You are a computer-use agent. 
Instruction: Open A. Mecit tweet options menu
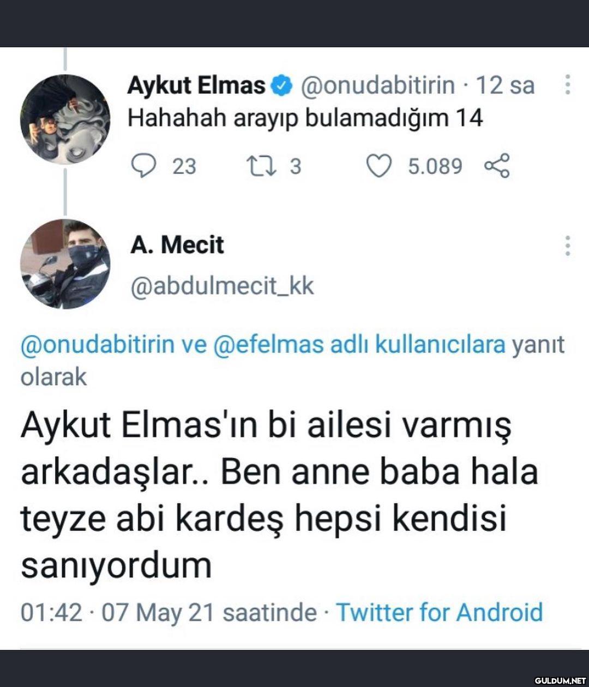pyautogui.click(x=568, y=246)
